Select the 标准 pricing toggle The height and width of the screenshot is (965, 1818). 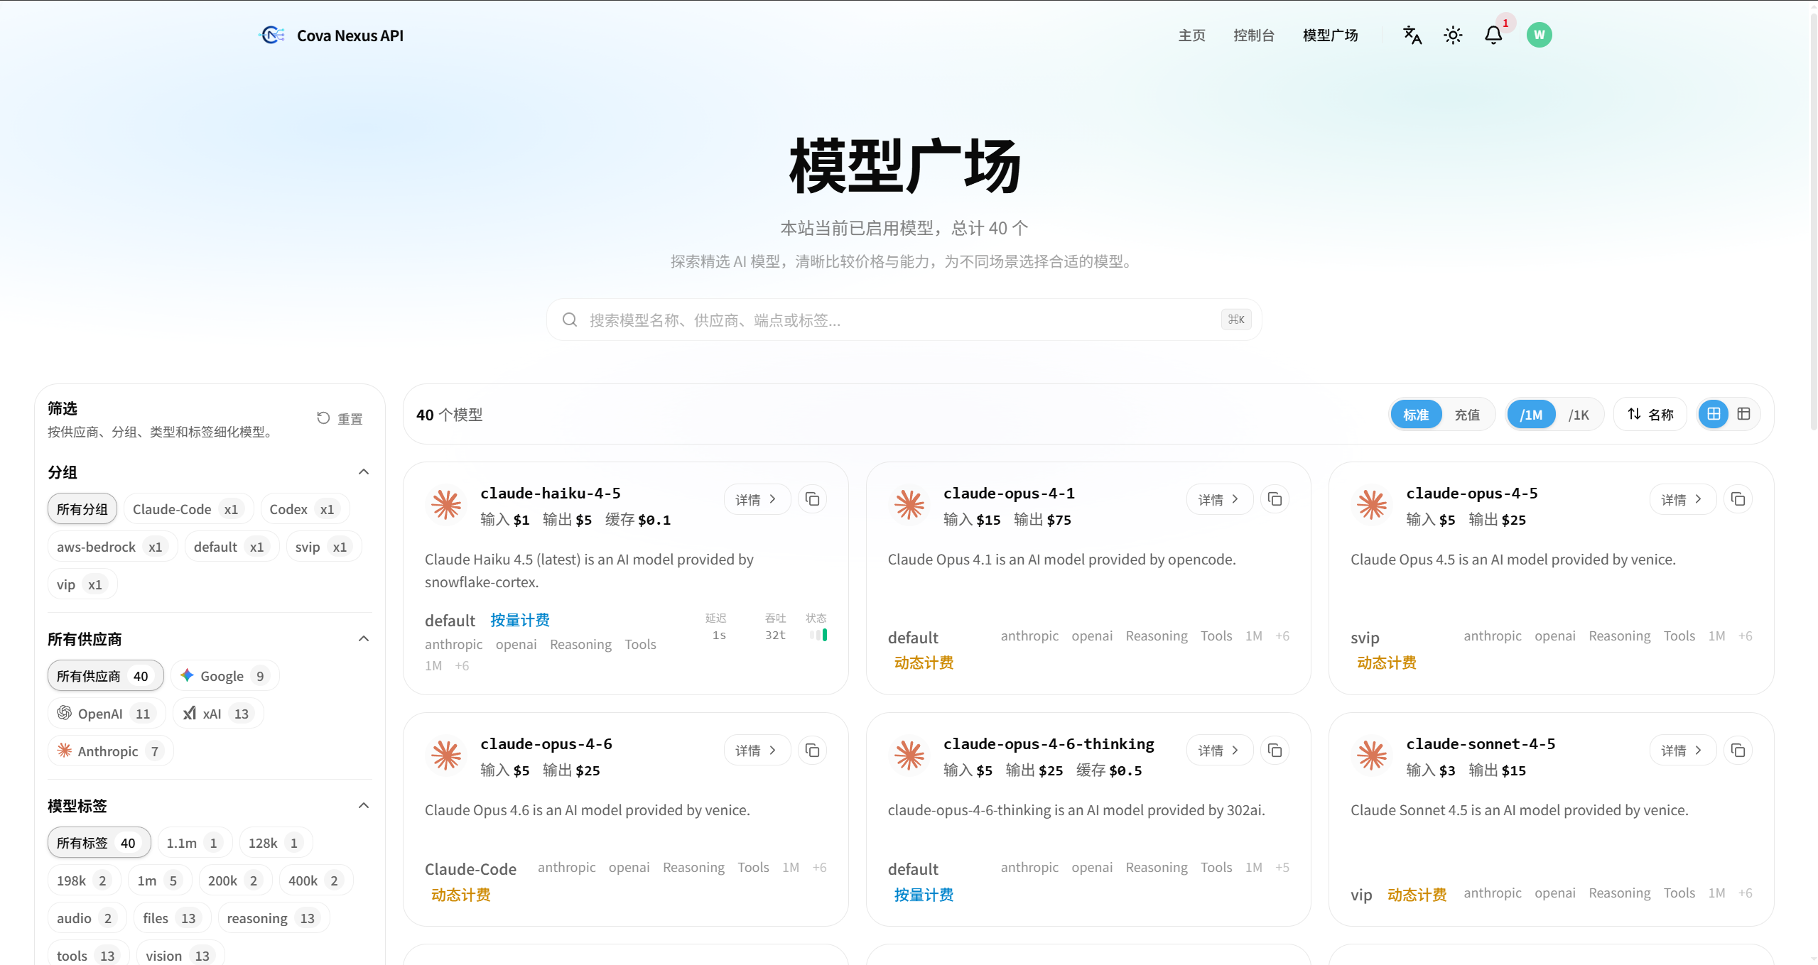tap(1416, 415)
